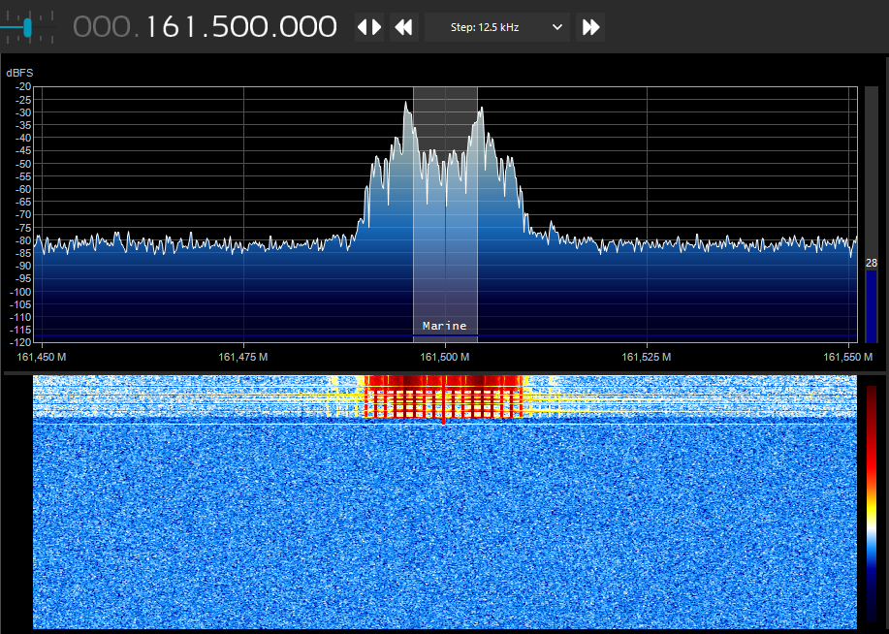Click the red signal band in waterfall
Screen dimensions: 889x634
444,396
